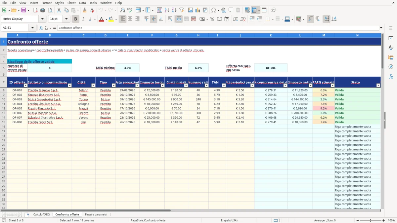
Task: Open the font size dropdown
Action: 66,19
